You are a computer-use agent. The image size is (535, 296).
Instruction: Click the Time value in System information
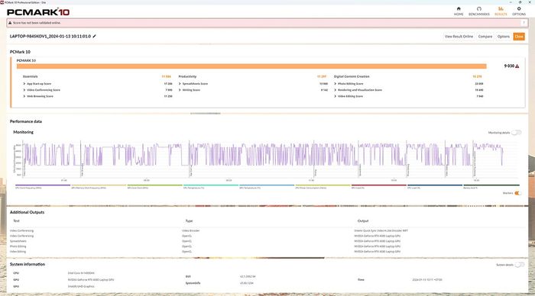pos(426,280)
